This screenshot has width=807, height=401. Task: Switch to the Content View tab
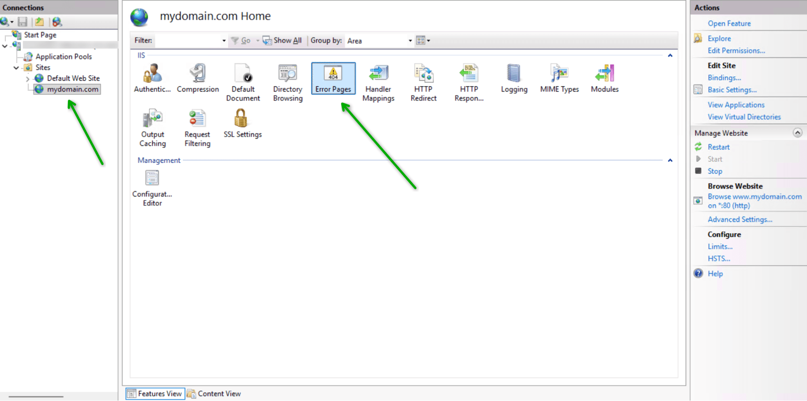(214, 393)
